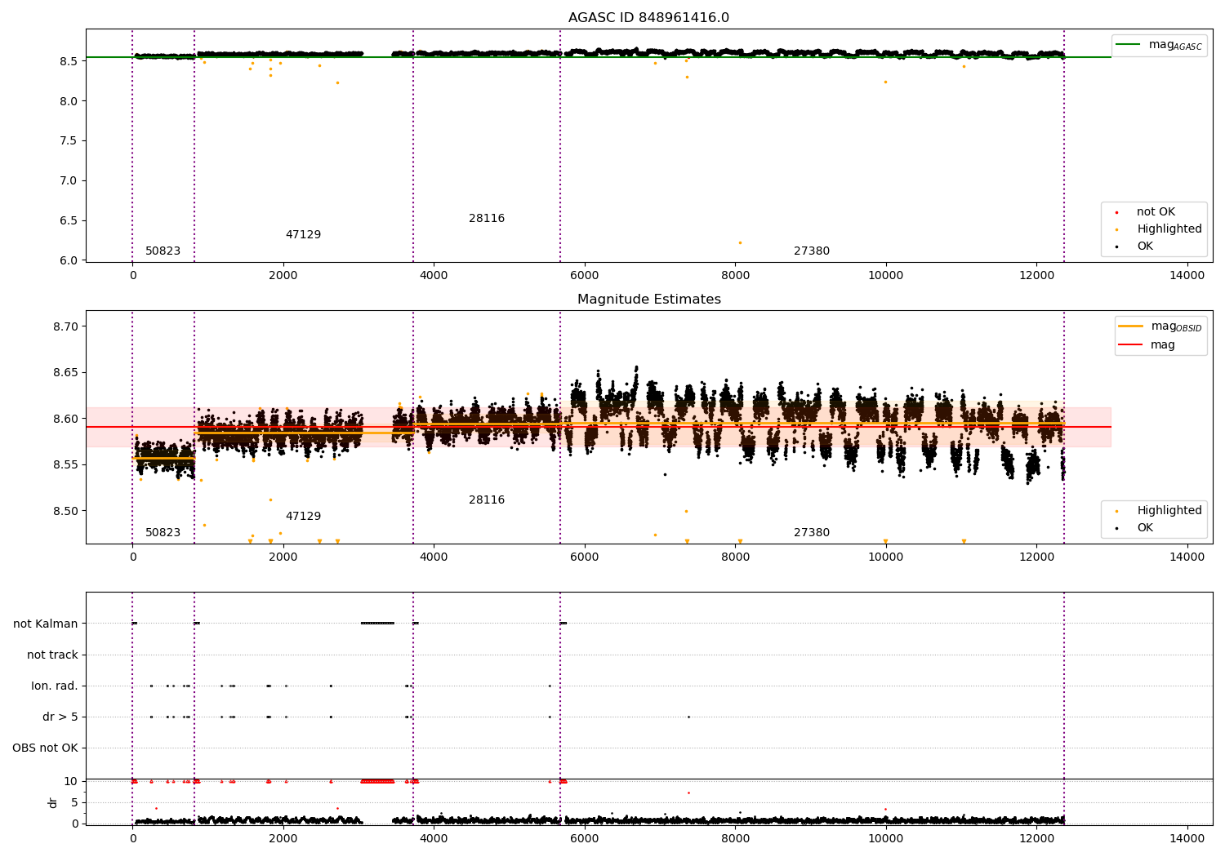Click obsid label 27380 in the top plot
The width and height of the screenshot is (1225, 857).
click(812, 251)
